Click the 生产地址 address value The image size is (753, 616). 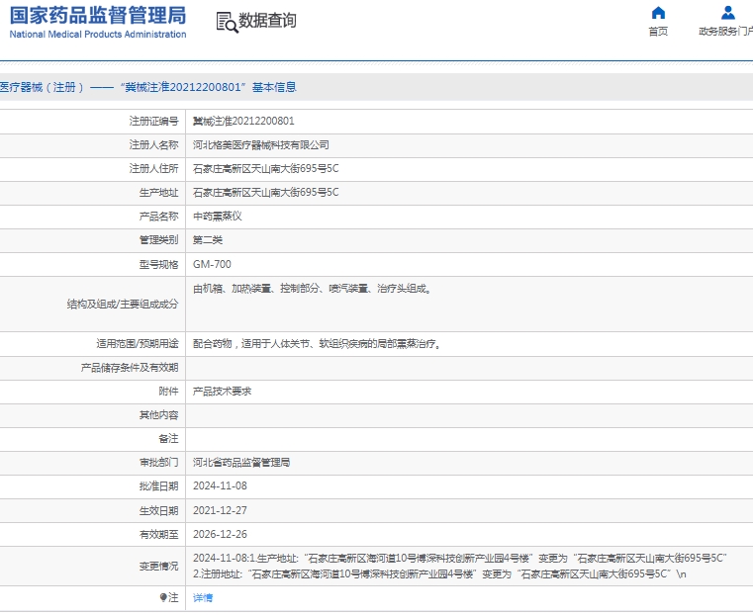click(x=265, y=193)
